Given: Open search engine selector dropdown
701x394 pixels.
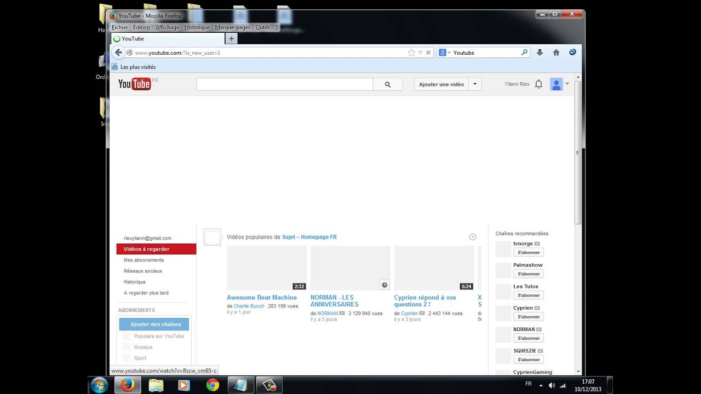Looking at the screenshot, I should [x=449, y=53].
